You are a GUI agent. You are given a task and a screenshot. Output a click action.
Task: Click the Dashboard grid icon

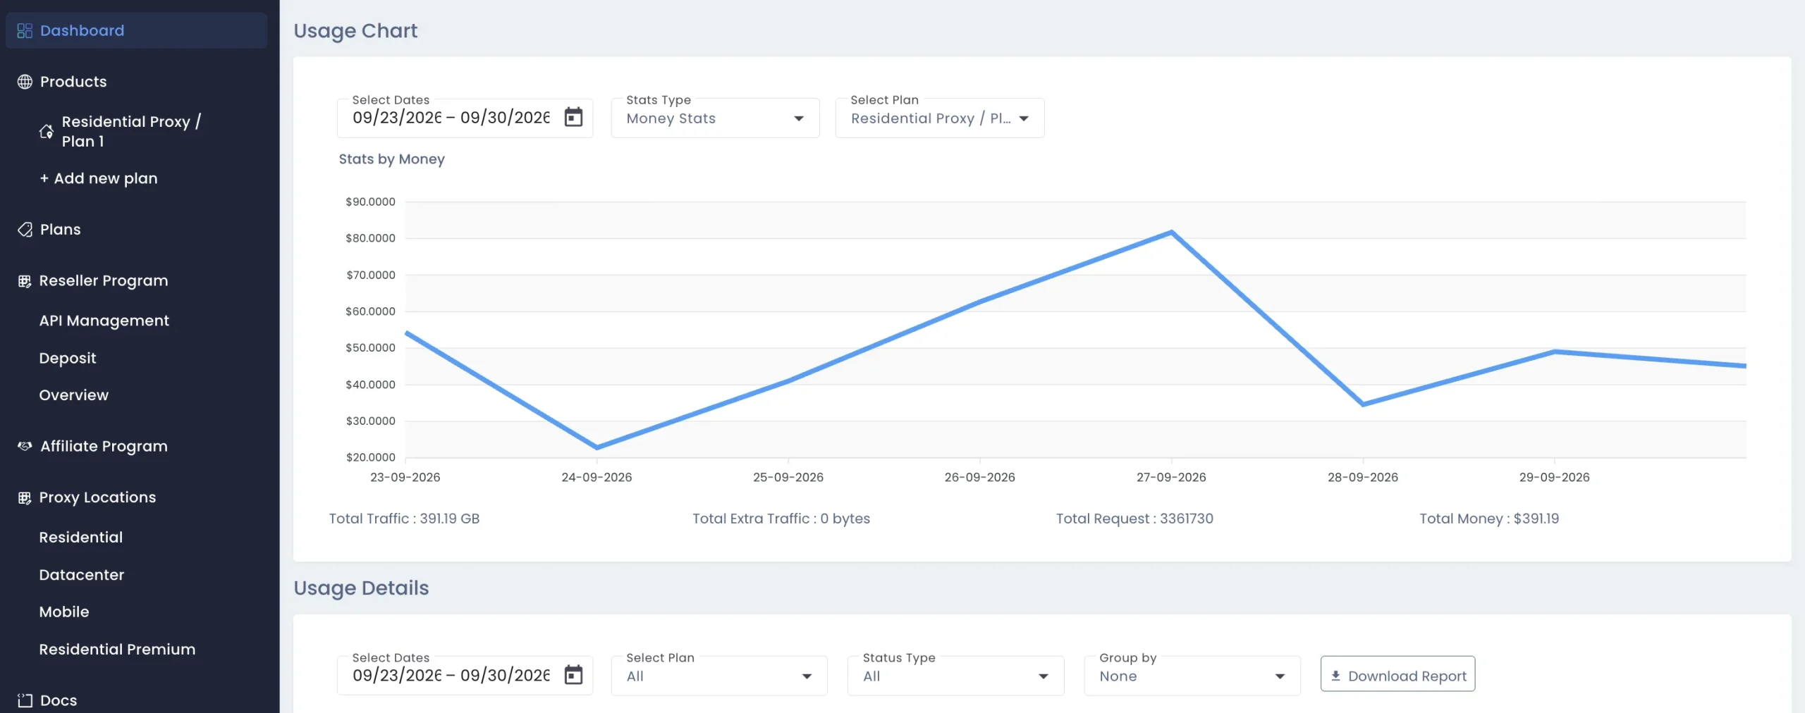pos(25,30)
